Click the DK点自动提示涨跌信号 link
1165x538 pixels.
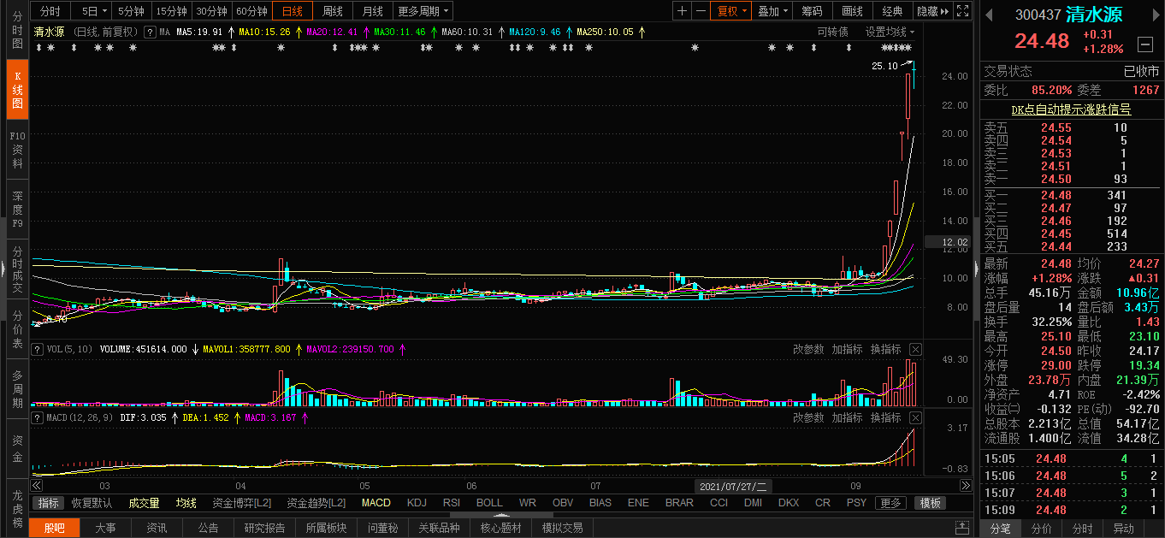(1071, 109)
